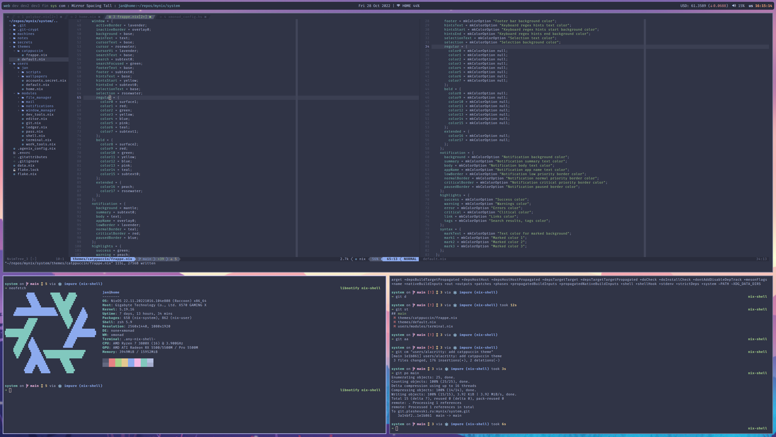Click the red color block in neofetch
This screenshot has height=437, width=776.
[x=112, y=363]
